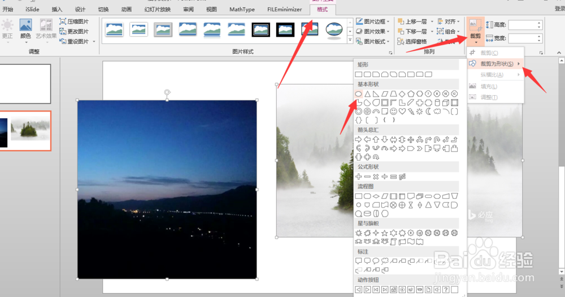Image resolution: width=565 pixels, height=297 pixels.
Task: Click the 登录 sign-in link
Action: coord(559,9)
